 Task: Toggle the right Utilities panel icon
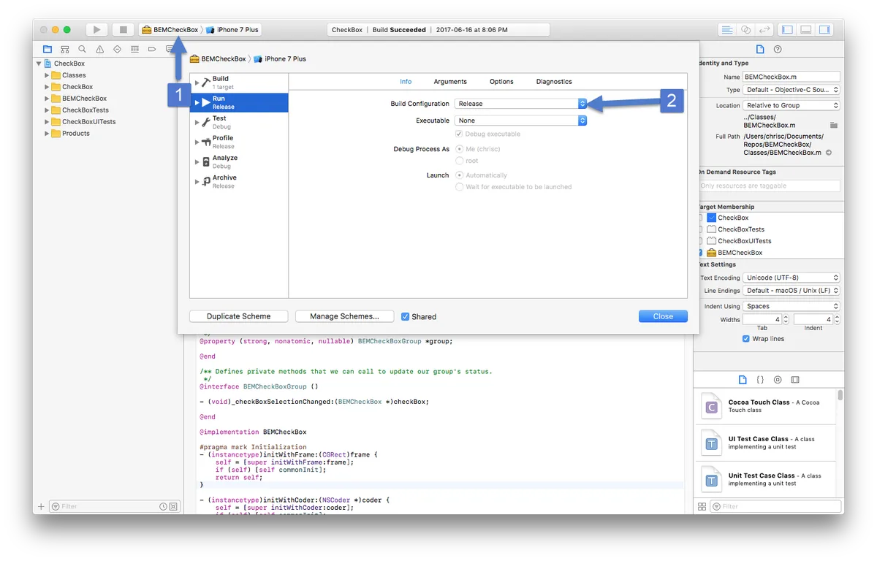pos(824,30)
